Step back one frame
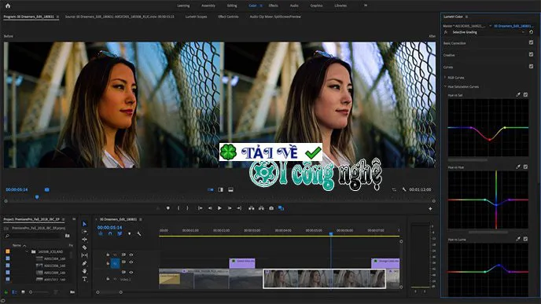The width and height of the screenshot is (541, 304). tap(210, 208)
